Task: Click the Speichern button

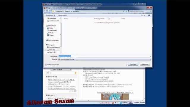Action: pyautogui.click(x=133, y=64)
